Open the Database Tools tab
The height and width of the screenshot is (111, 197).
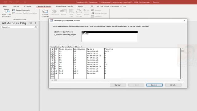tap(64, 6)
